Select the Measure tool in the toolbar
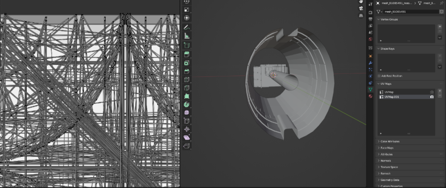The image size is (446, 188). (x=186, y=36)
